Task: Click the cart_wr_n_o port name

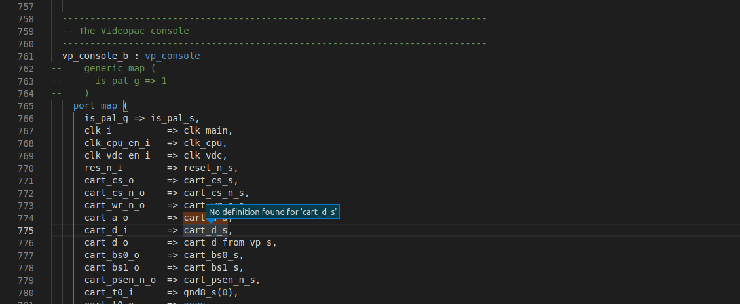Action: point(115,206)
